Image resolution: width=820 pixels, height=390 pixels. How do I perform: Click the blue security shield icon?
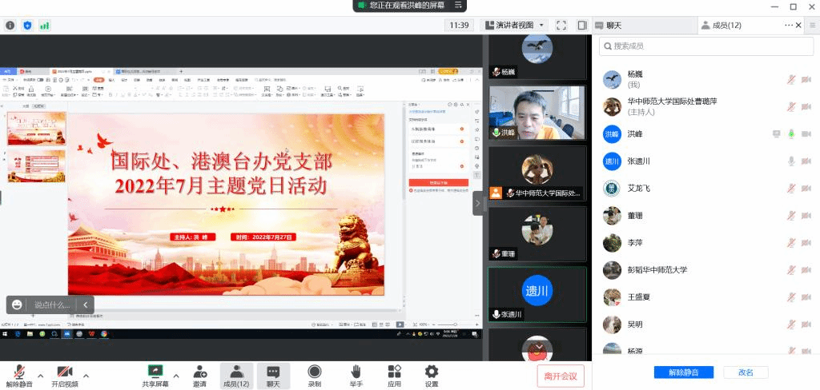point(28,26)
